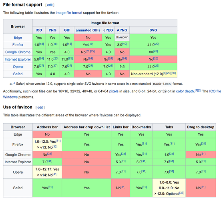
Task: Select the 'Non-standard (12.0)' Safari SVG cell
Action: (x=153, y=74)
